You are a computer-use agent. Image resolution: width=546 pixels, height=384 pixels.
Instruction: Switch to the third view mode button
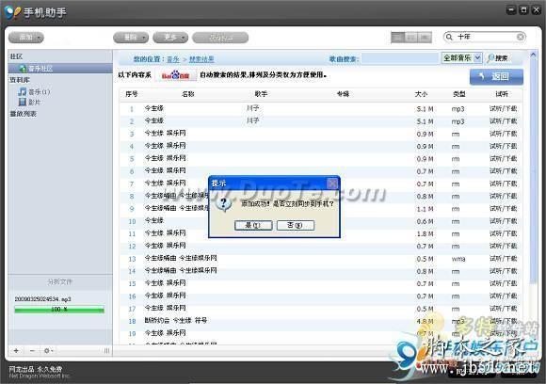[425, 38]
